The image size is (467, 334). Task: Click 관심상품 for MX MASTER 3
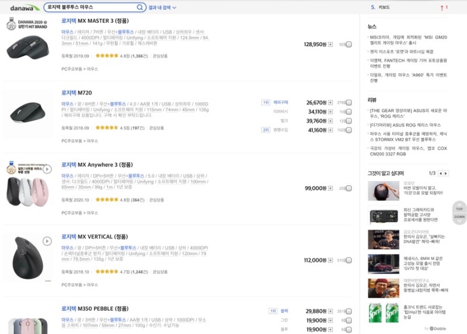pos(160,56)
